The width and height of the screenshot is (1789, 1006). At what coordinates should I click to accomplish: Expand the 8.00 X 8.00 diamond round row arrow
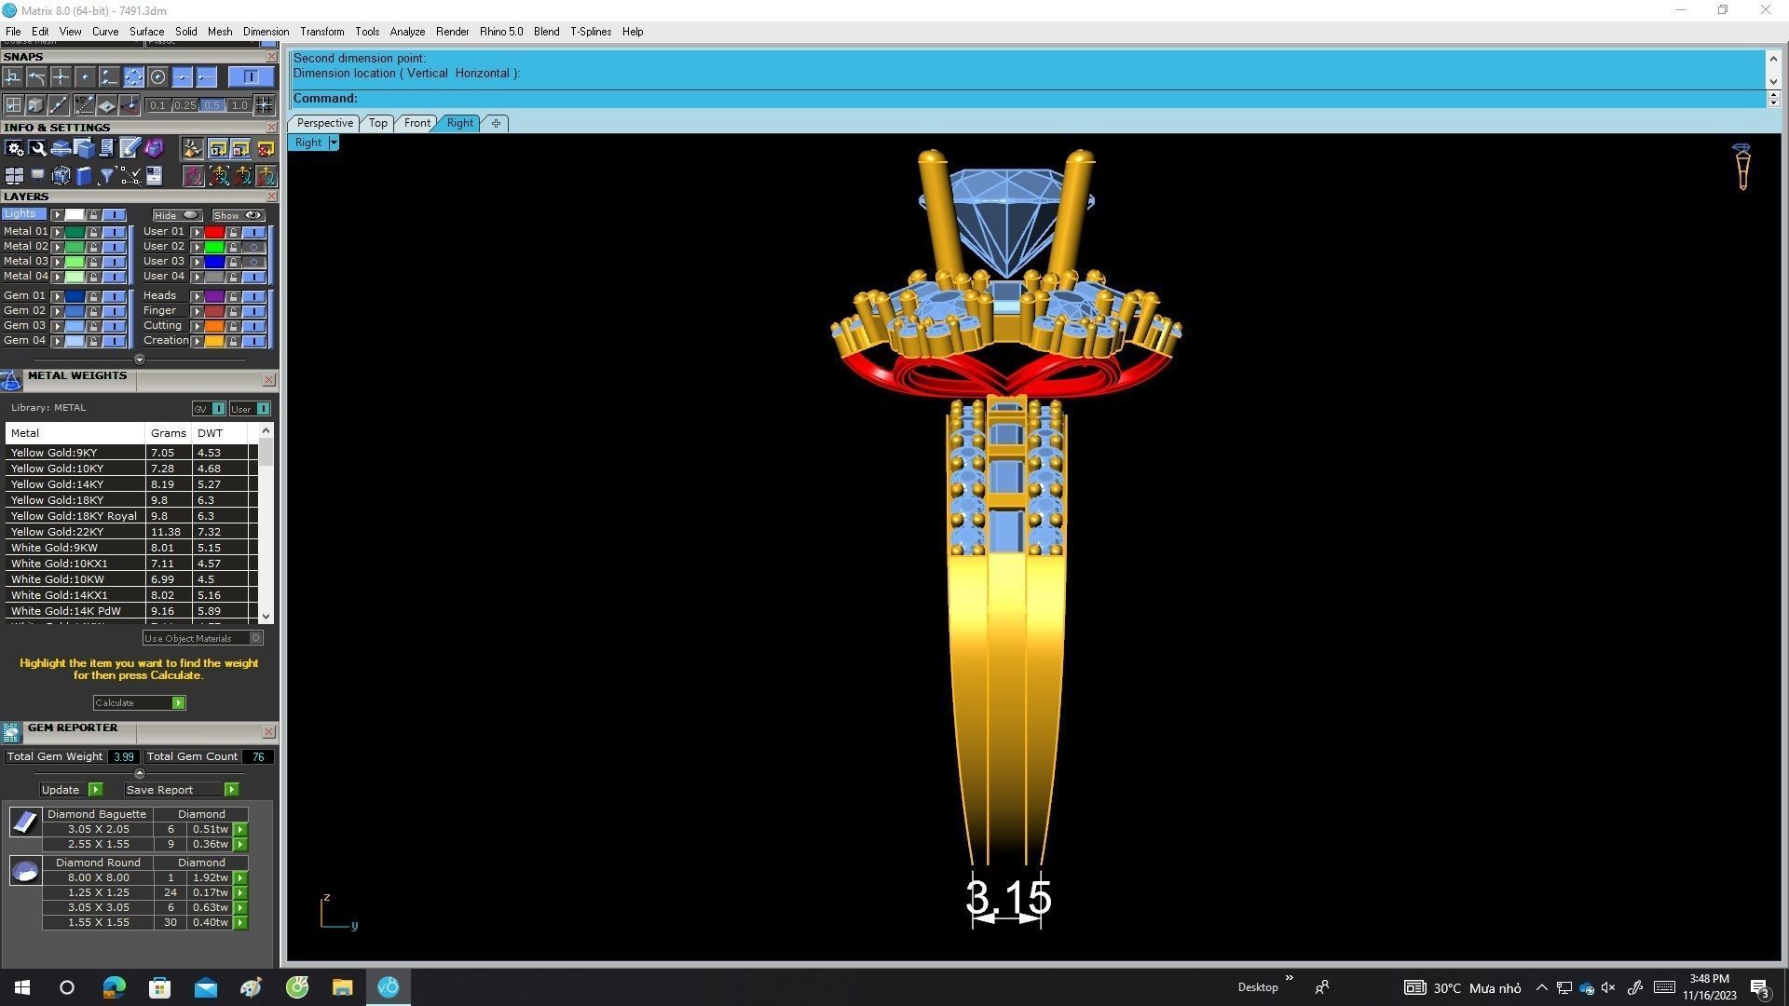point(240,877)
